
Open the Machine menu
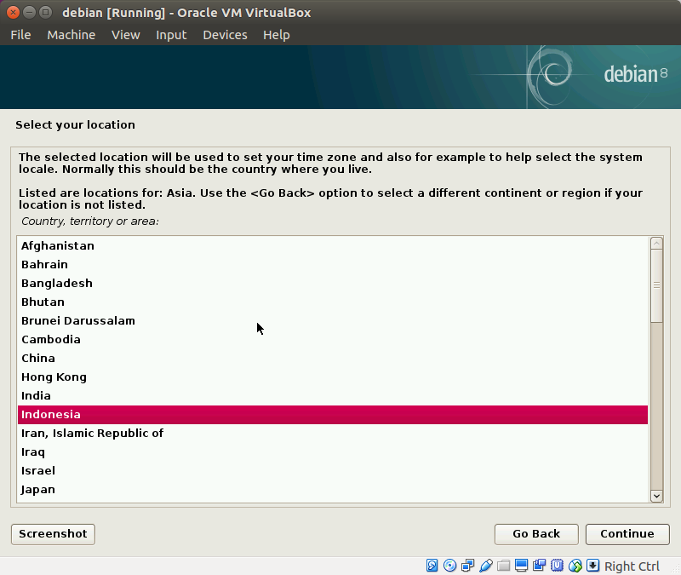72,35
